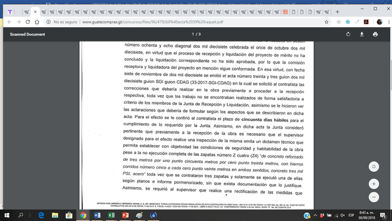Open Chrome's three-dot menu
This screenshot has height=221, width=392.
(389, 22)
